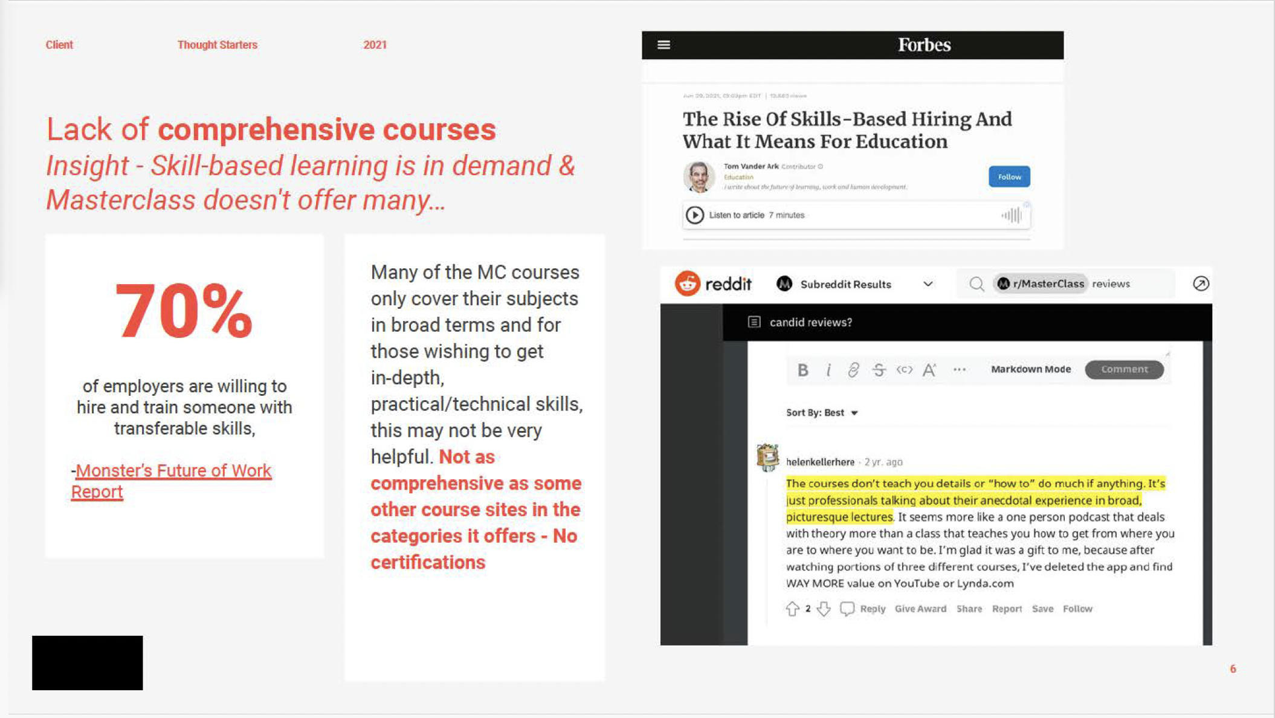Viewport: 1275px width, 718px height.
Task: Apply superscript in comment editor
Action: click(x=929, y=369)
